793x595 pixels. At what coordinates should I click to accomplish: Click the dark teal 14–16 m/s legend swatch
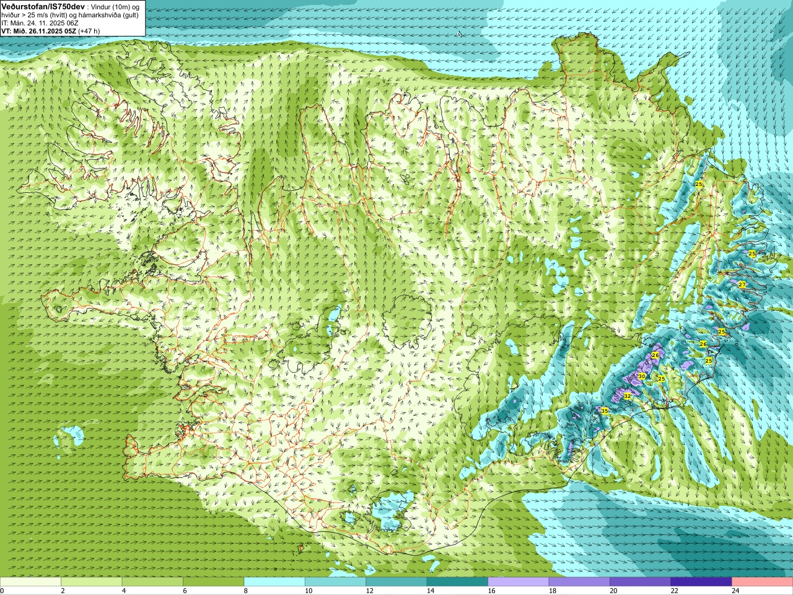(457, 581)
